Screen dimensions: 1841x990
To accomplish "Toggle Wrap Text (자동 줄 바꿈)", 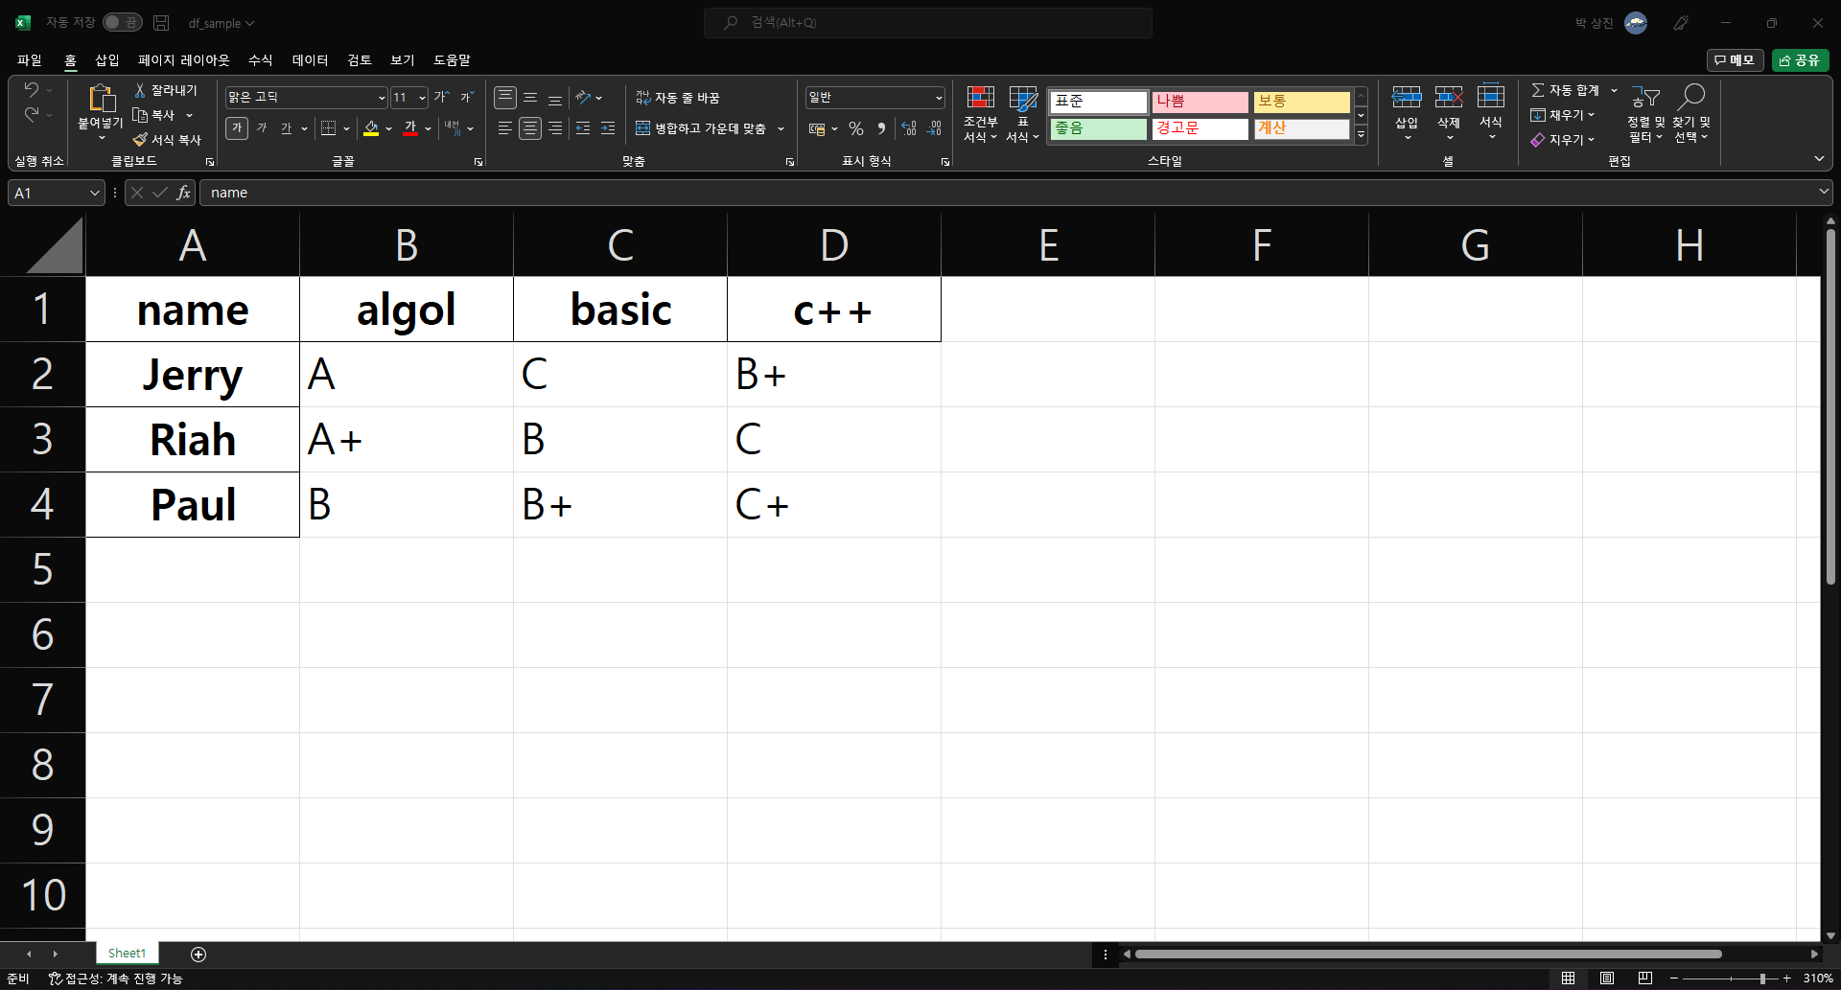I will 678,98.
